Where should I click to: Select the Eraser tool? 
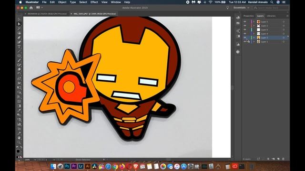(x=19, y=69)
